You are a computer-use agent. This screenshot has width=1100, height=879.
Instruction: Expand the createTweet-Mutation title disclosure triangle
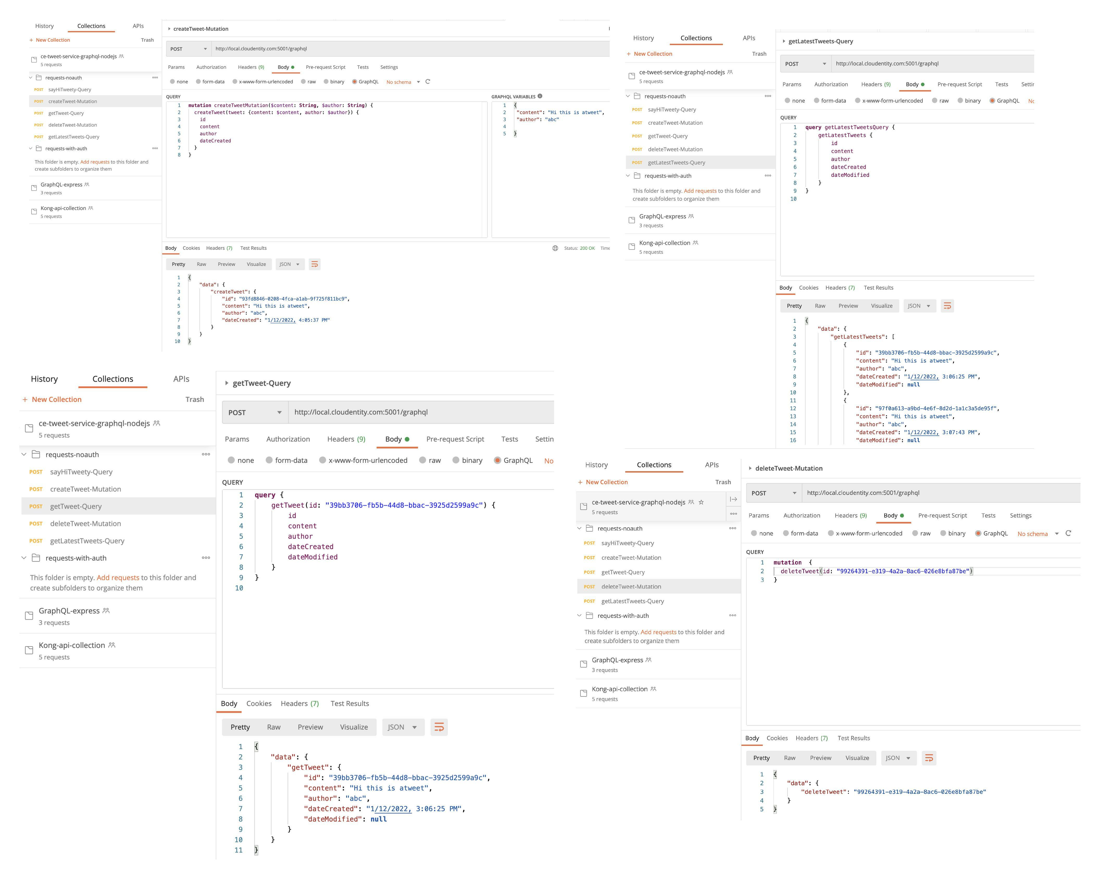[169, 29]
